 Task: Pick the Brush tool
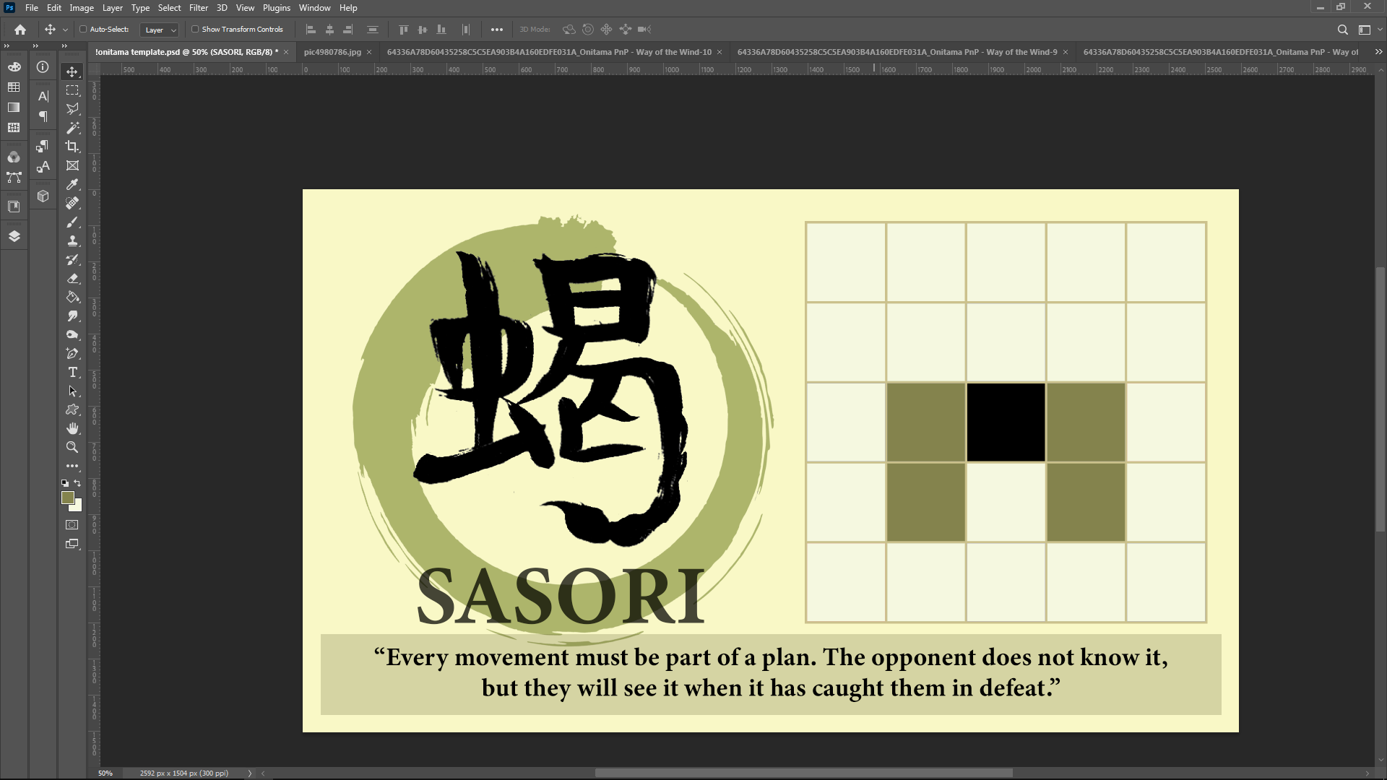point(72,222)
